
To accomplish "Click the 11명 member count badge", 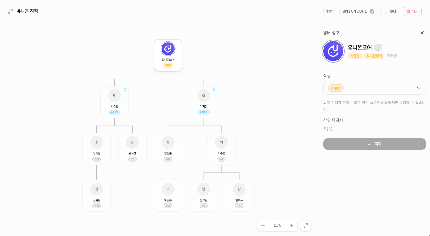I will [330, 11].
